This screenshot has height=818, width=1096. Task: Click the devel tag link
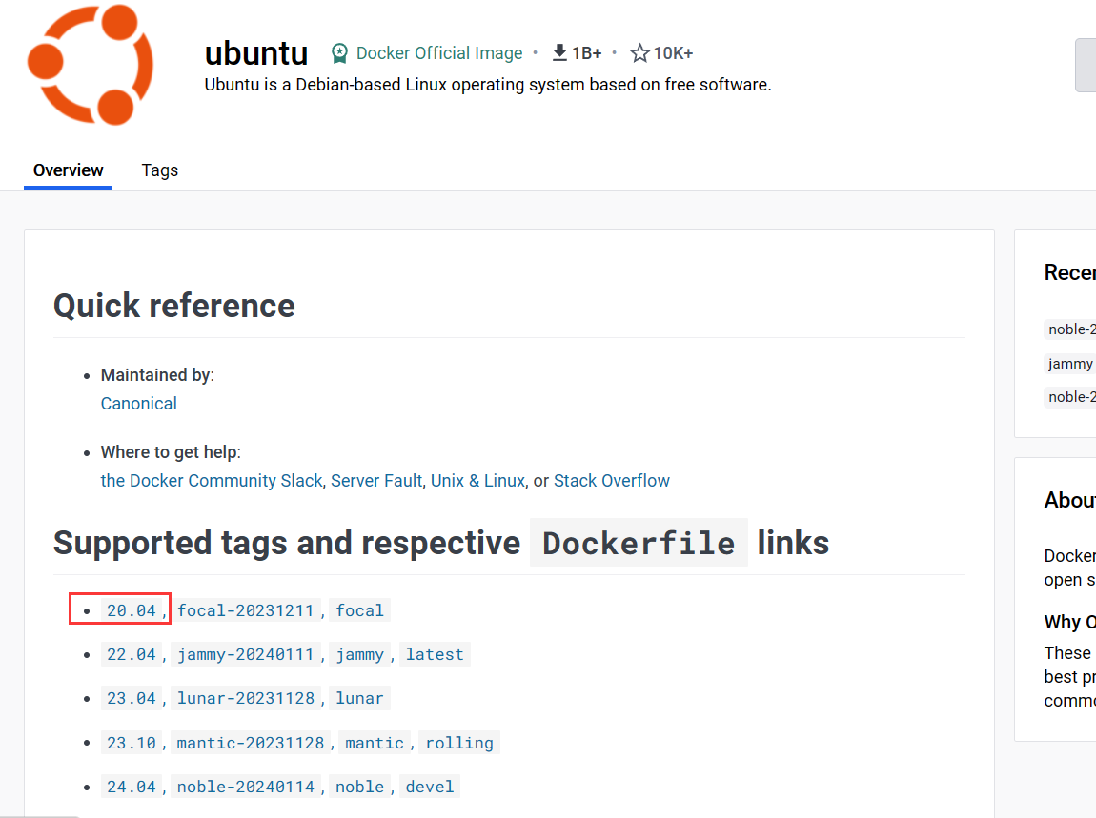click(429, 787)
